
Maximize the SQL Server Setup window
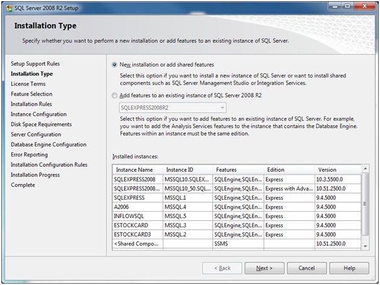tap(347, 6)
